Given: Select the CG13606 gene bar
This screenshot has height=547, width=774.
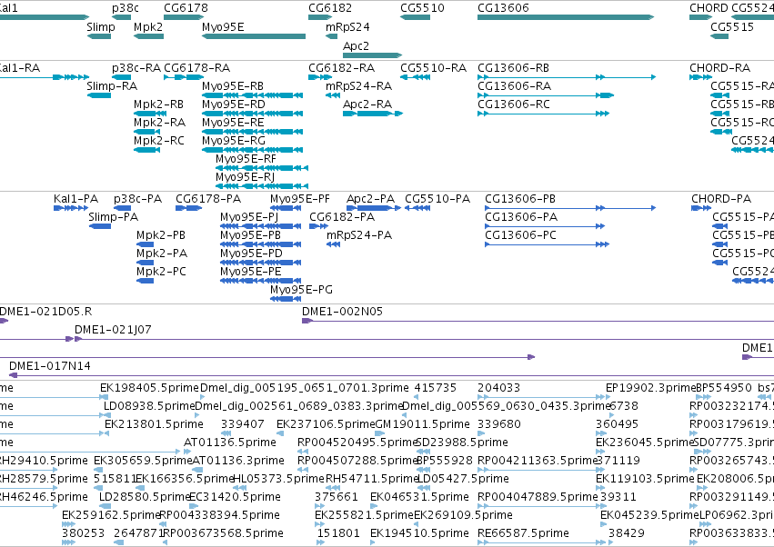Looking at the screenshot, I should pyautogui.click(x=566, y=18).
